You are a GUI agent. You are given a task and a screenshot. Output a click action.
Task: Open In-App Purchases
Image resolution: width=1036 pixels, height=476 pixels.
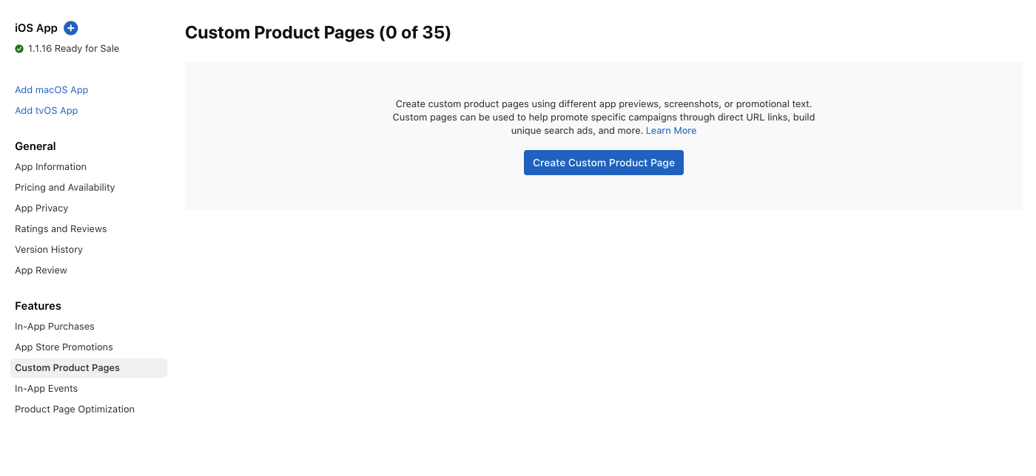pos(54,327)
